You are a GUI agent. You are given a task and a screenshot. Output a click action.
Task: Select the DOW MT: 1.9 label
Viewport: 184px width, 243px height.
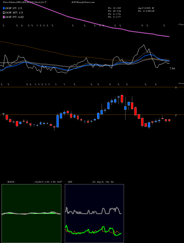[x=14, y=13]
